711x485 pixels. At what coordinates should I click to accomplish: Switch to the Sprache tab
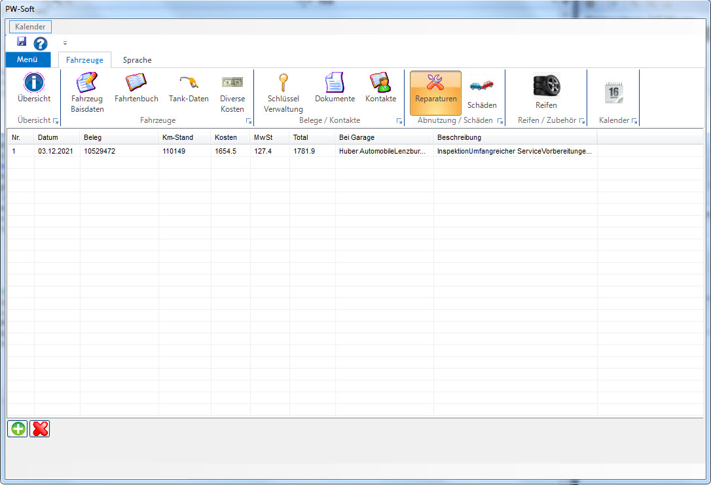pos(137,60)
